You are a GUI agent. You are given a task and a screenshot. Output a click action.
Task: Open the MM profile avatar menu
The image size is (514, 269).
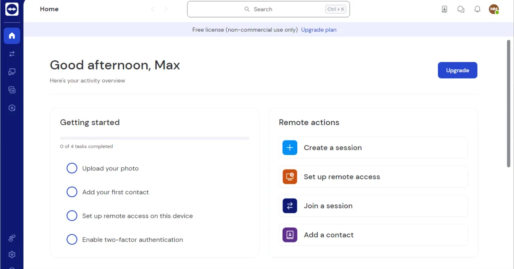[494, 9]
